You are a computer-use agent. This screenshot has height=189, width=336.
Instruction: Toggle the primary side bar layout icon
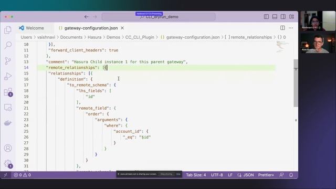266,17
